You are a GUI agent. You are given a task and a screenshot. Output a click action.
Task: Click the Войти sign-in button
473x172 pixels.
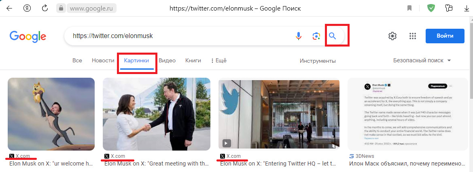[x=445, y=36]
